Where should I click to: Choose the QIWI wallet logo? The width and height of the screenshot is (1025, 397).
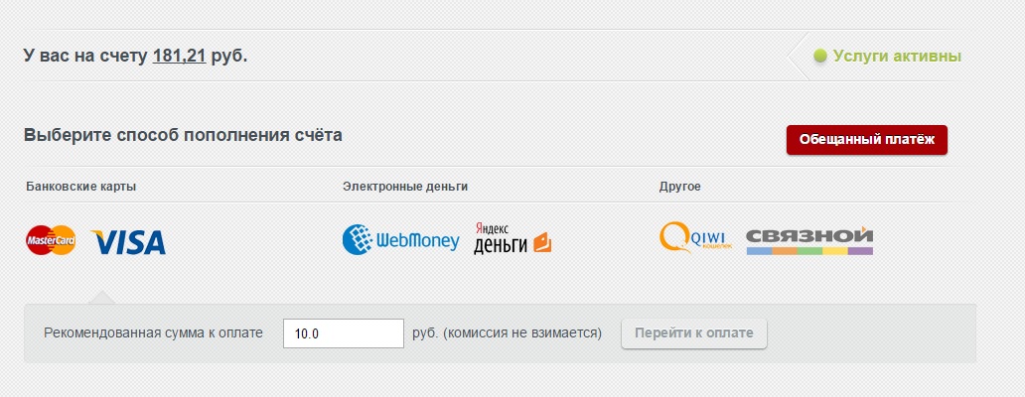tap(695, 237)
